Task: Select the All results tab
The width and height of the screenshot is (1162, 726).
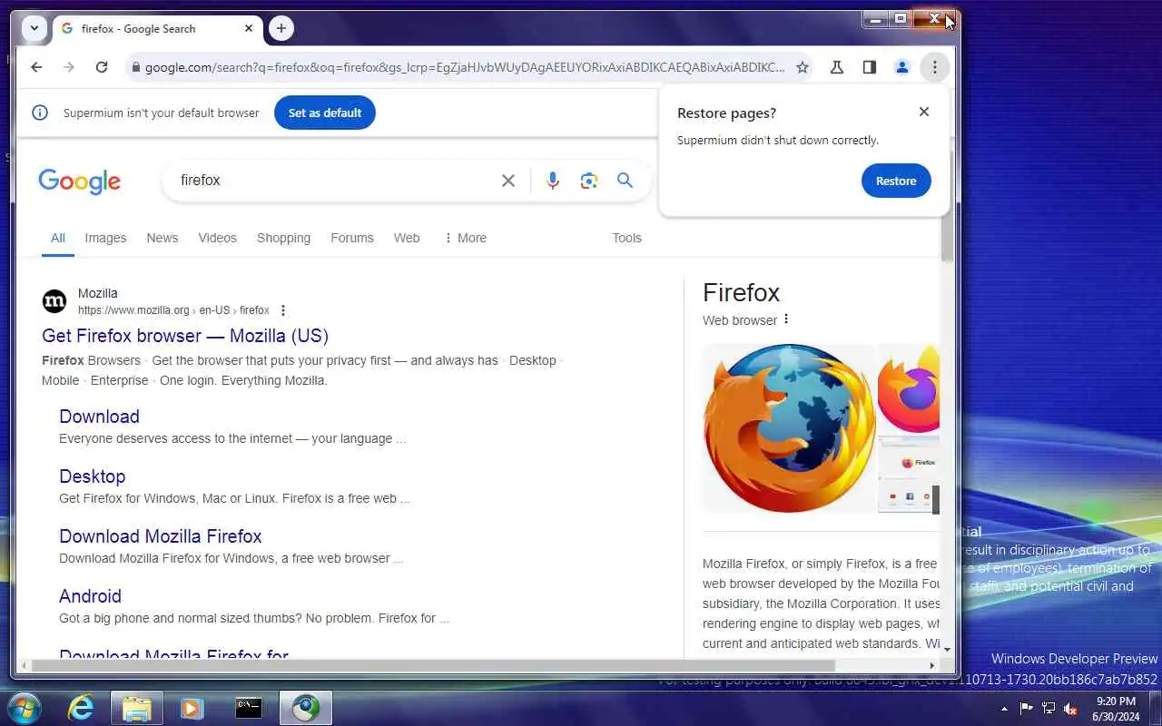Action: [58, 238]
